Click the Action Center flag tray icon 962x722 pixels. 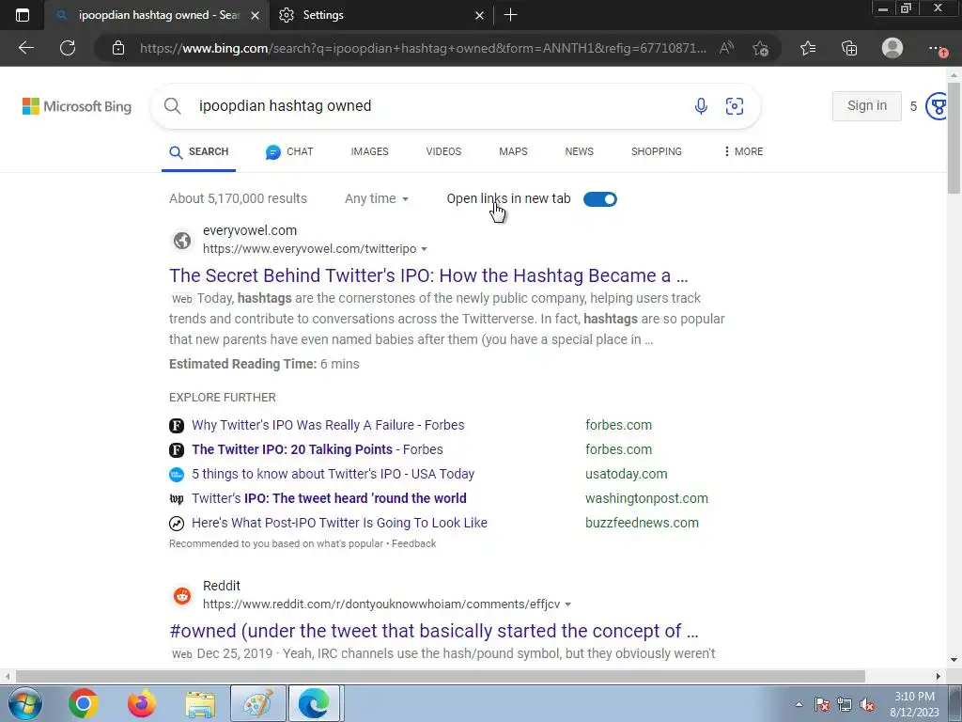(822, 704)
